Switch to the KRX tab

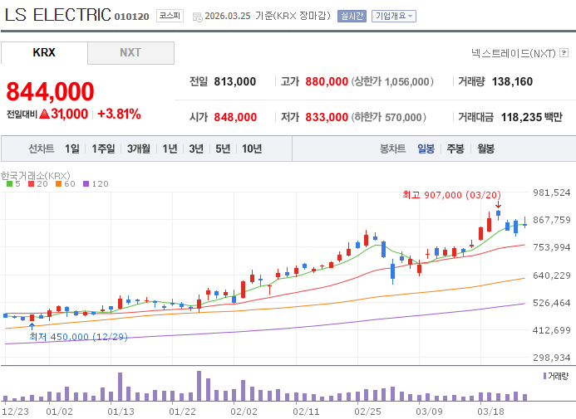tap(44, 52)
